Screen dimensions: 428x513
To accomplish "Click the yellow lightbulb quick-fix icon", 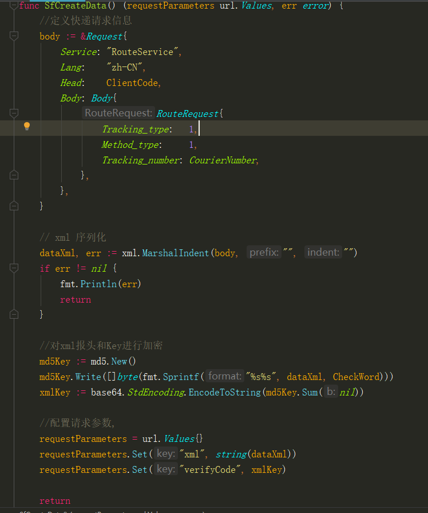I will [27, 126].
